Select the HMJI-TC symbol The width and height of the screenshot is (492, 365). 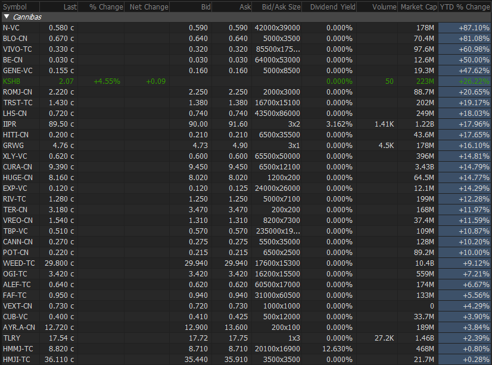click(16, 360)
